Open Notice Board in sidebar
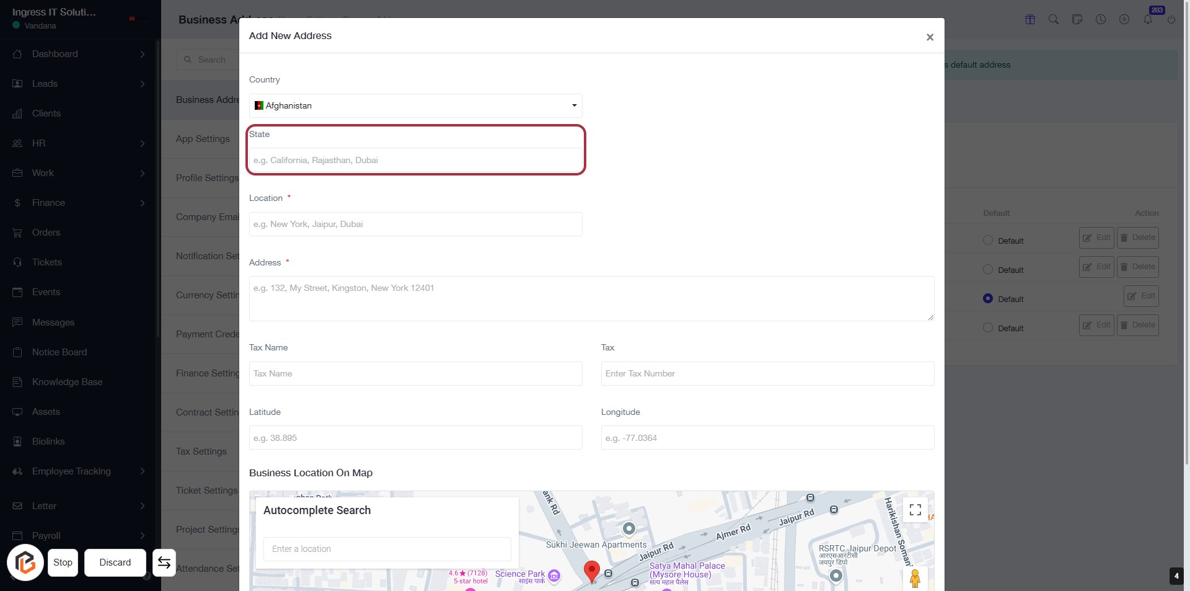 coord(59,352)
